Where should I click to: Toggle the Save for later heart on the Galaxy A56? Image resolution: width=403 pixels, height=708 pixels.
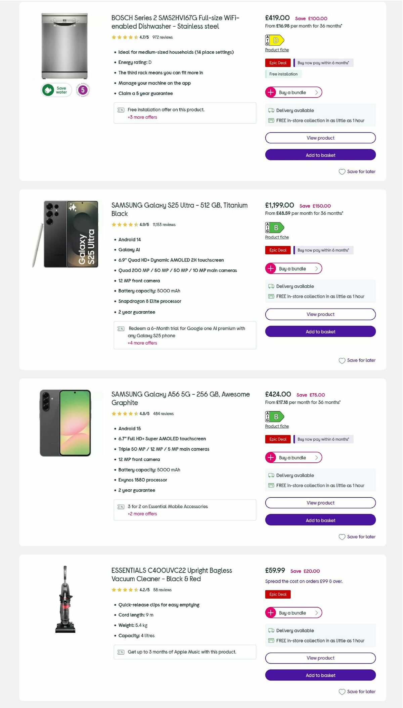(x=342, y=537)
